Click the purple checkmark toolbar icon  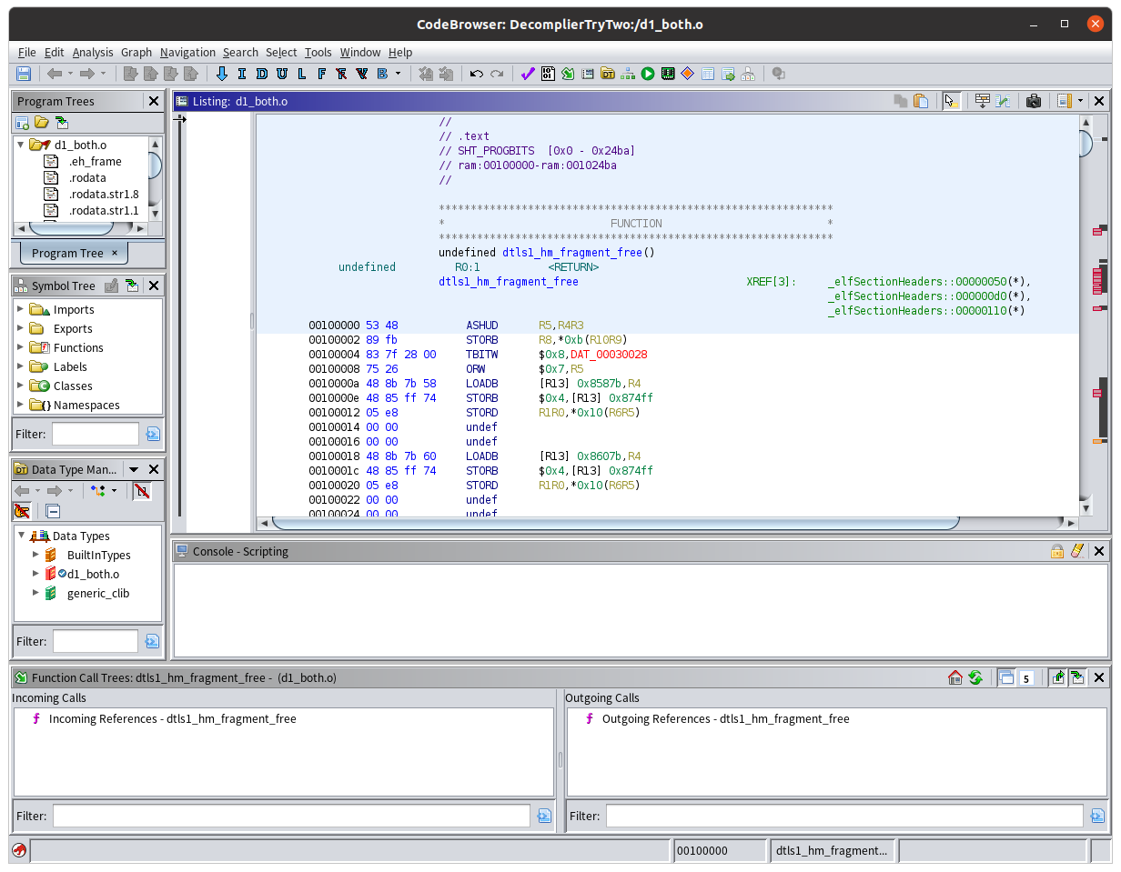pyautogui.click(x=527, y=74)
